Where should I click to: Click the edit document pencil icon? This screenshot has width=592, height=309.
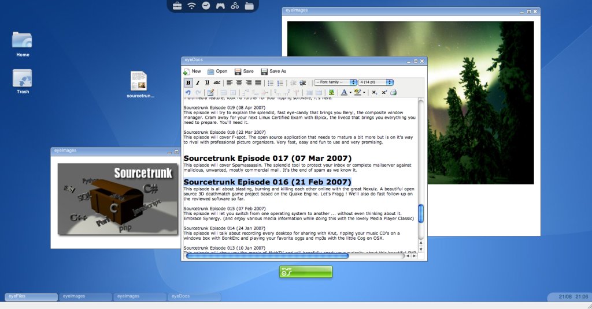pos(210,92)
